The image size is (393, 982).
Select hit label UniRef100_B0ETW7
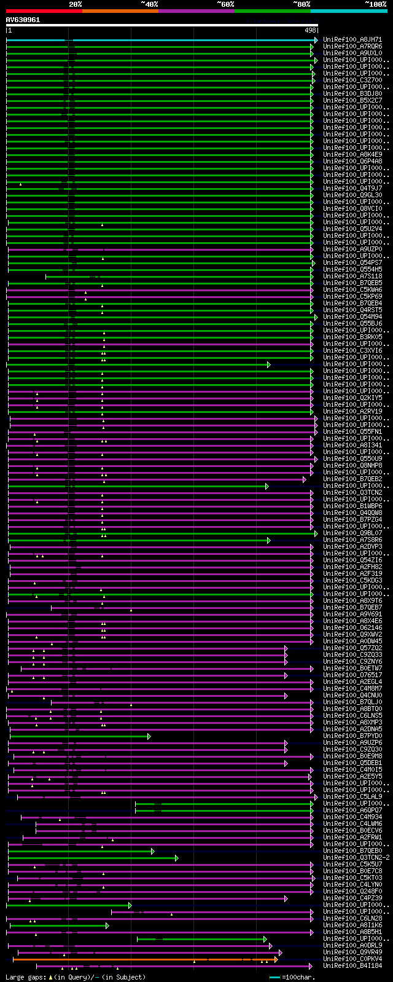point(352,669)
